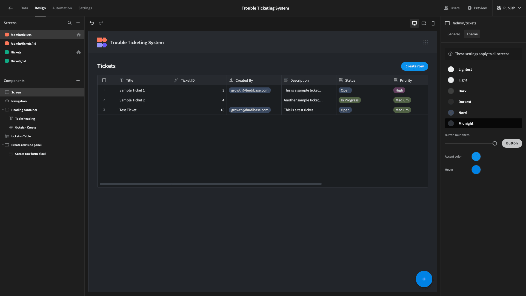Add a new screen with plus icon
This screenshot has width=526, height=296.
tap(78, 23)
